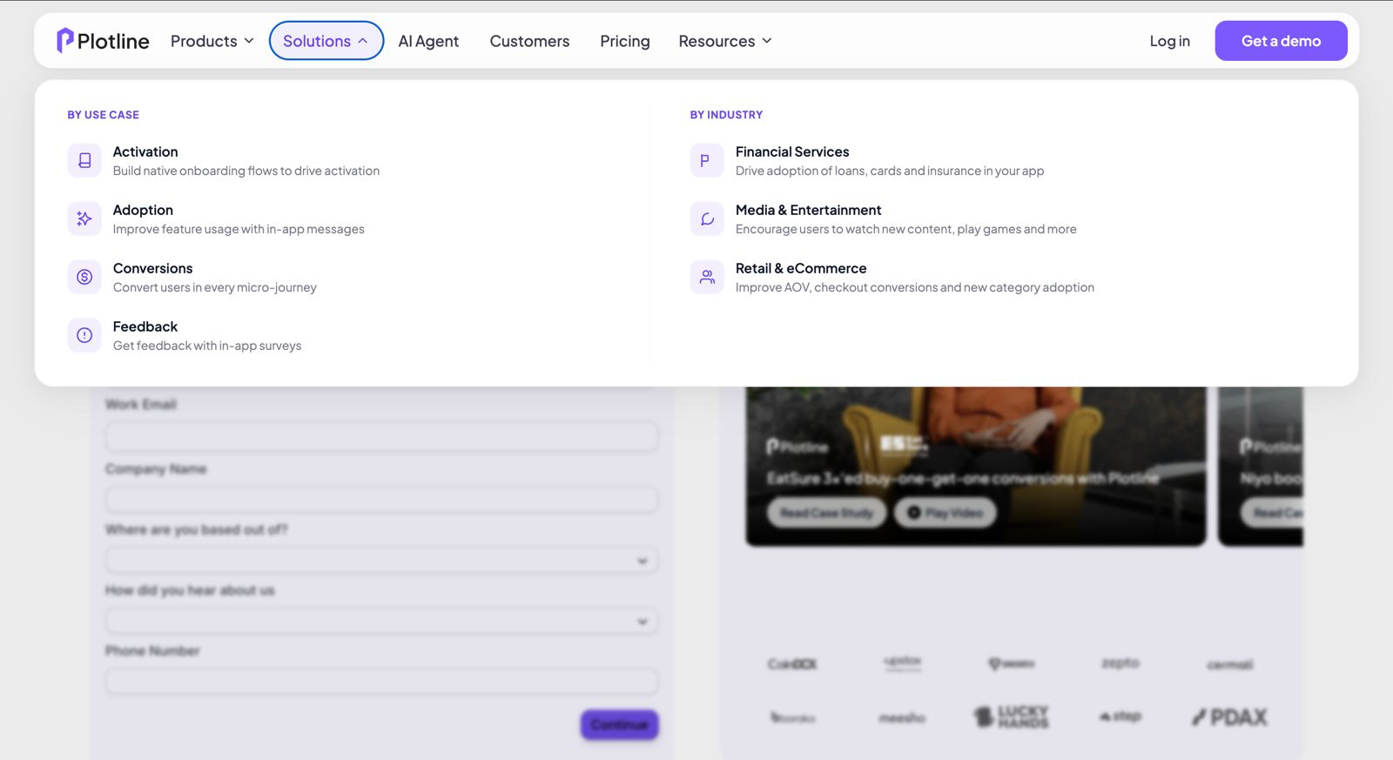1393x760 pixels.
Task: Open the Activation book icon
Action: pyautogui.click(x=84, y=160)
